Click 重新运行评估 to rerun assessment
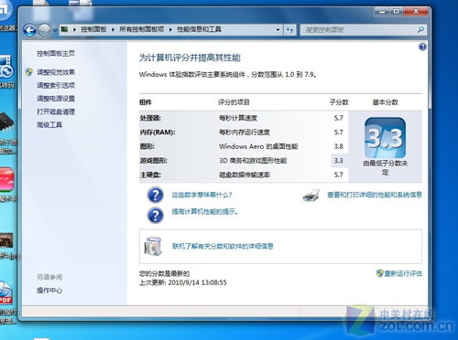The height and width of the screenshot is (340, 458). [403, 273]
